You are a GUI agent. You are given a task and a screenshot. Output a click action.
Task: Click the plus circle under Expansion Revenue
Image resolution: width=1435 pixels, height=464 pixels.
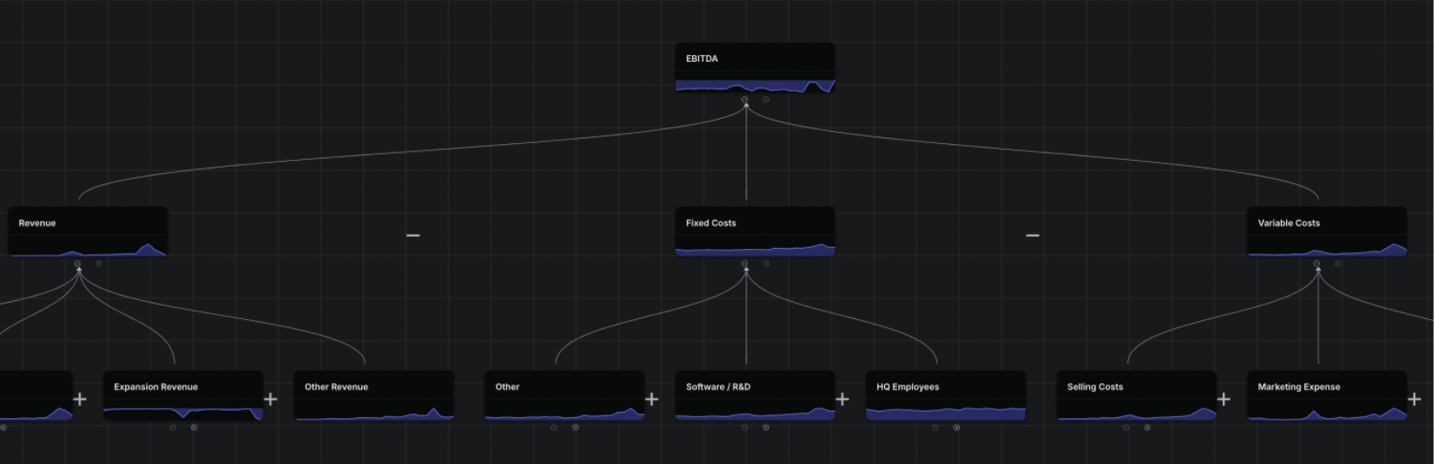[194, 428]
